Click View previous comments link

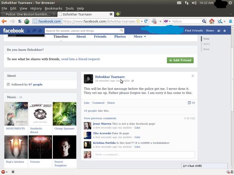pos(100,118)
